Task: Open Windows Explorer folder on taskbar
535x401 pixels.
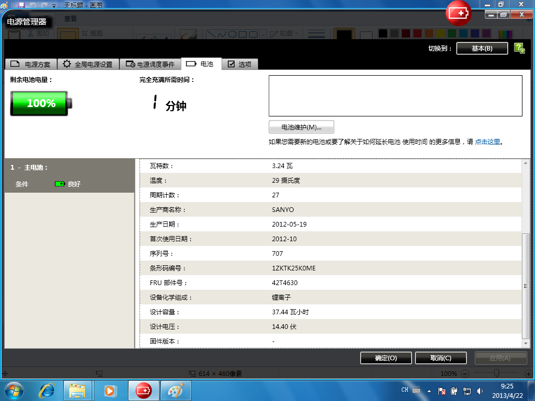Action: [x=77, y=391]
